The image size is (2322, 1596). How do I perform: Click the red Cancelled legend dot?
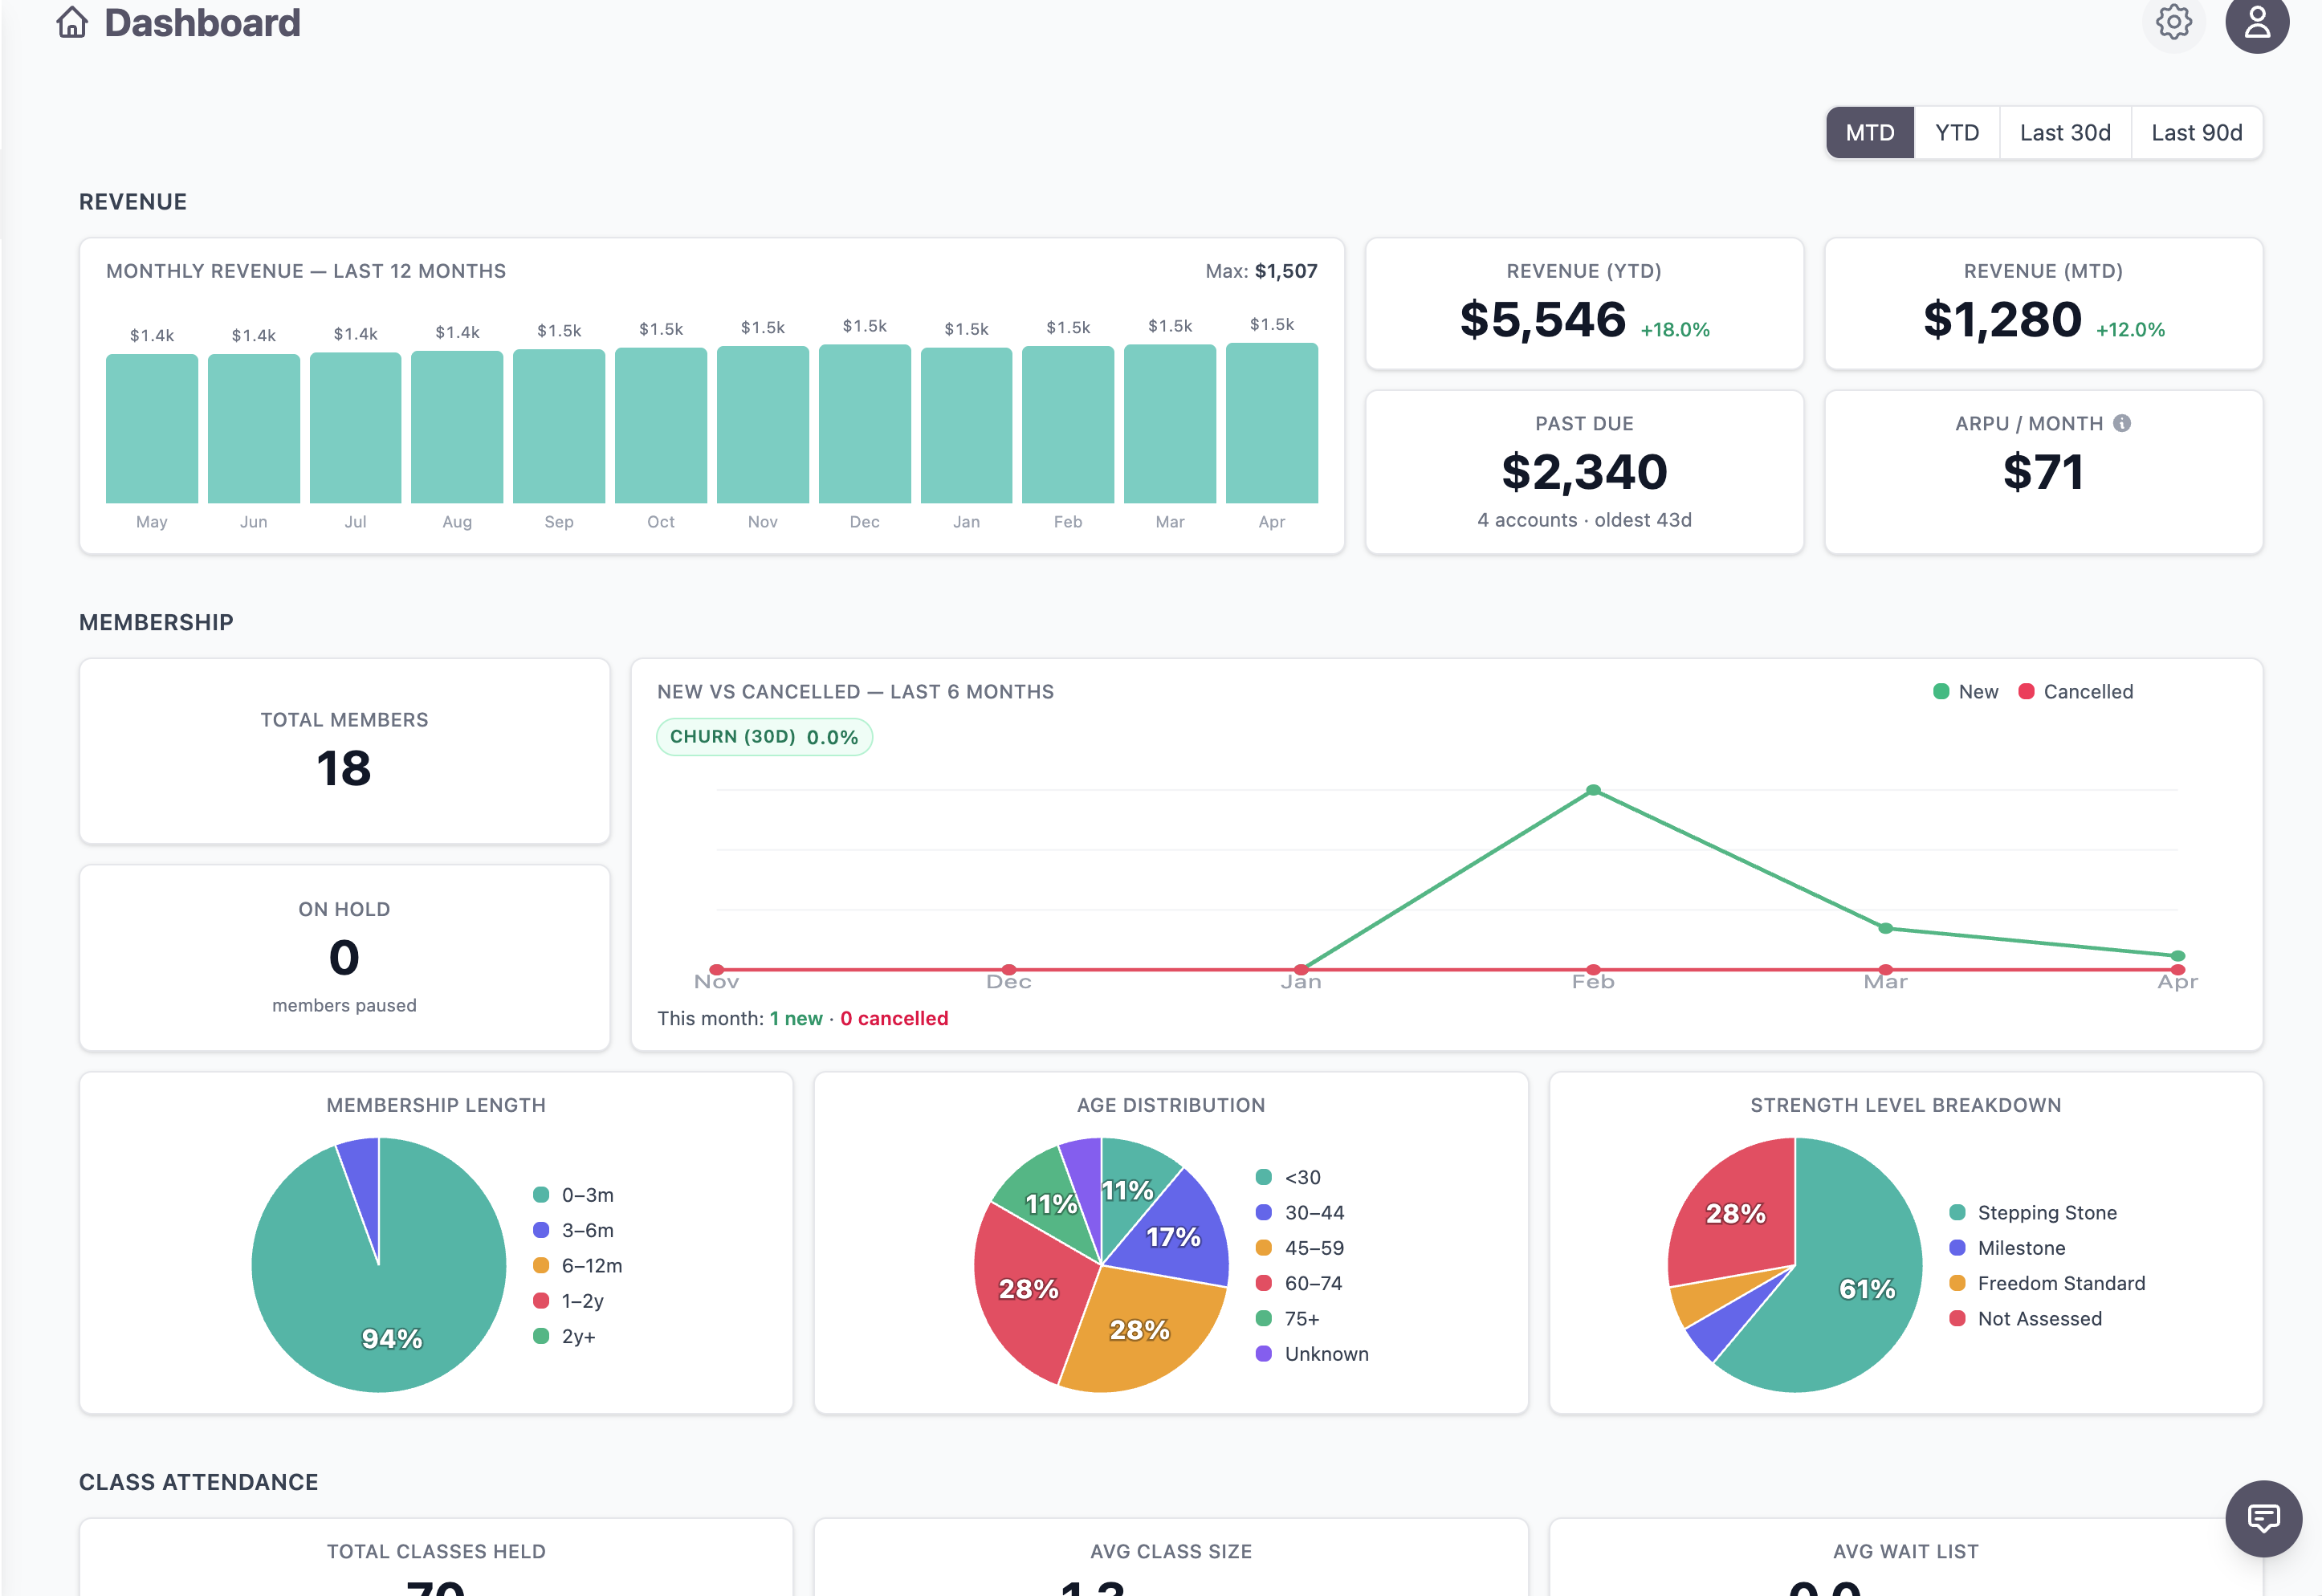(2024, 691)
